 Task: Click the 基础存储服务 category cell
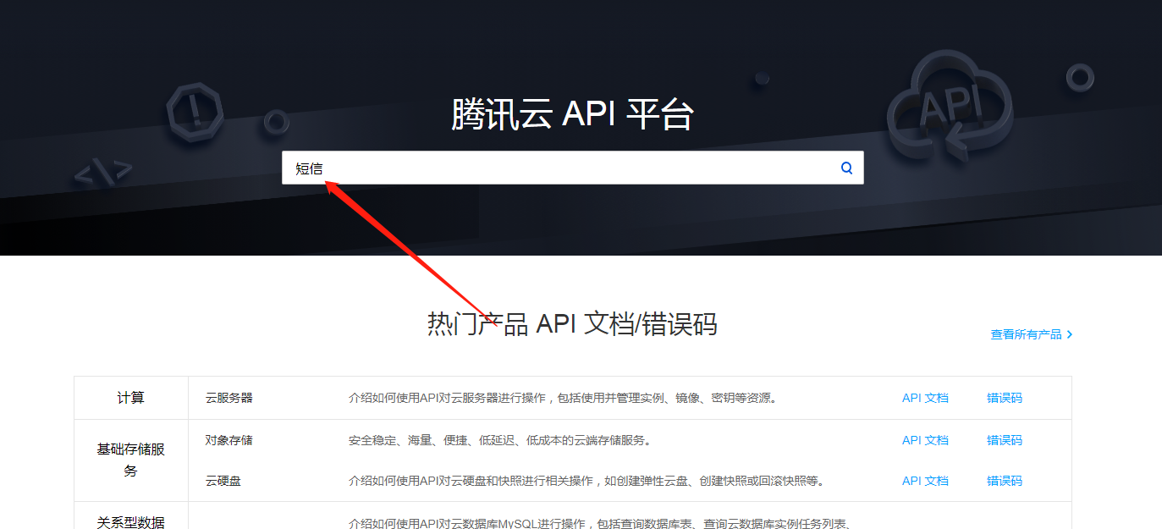pos(131,460)
